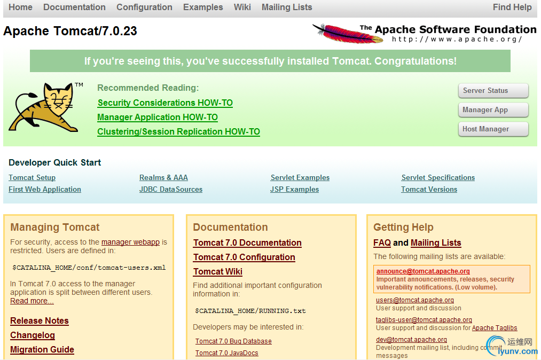Open Tomcat 7.0 Documentation link
Image resolution: width=541 pixels, height=360 pixels.
click(247, 242)
